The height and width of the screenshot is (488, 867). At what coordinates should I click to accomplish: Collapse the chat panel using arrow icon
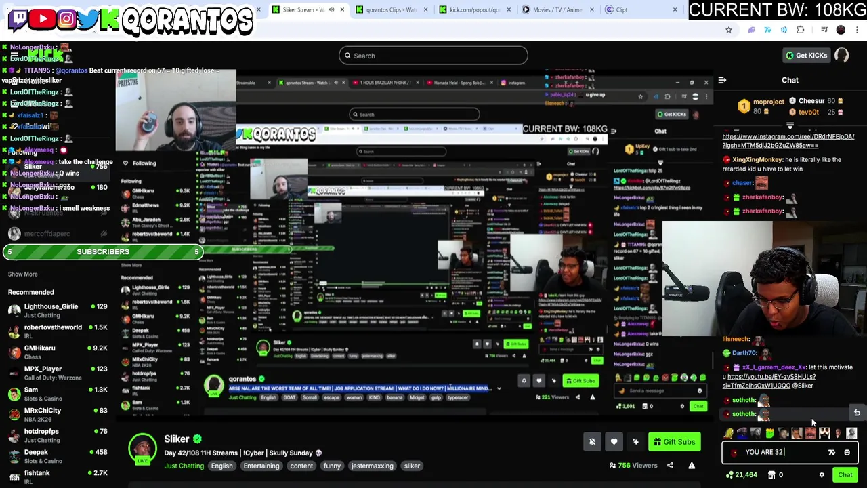click(722, 81)
